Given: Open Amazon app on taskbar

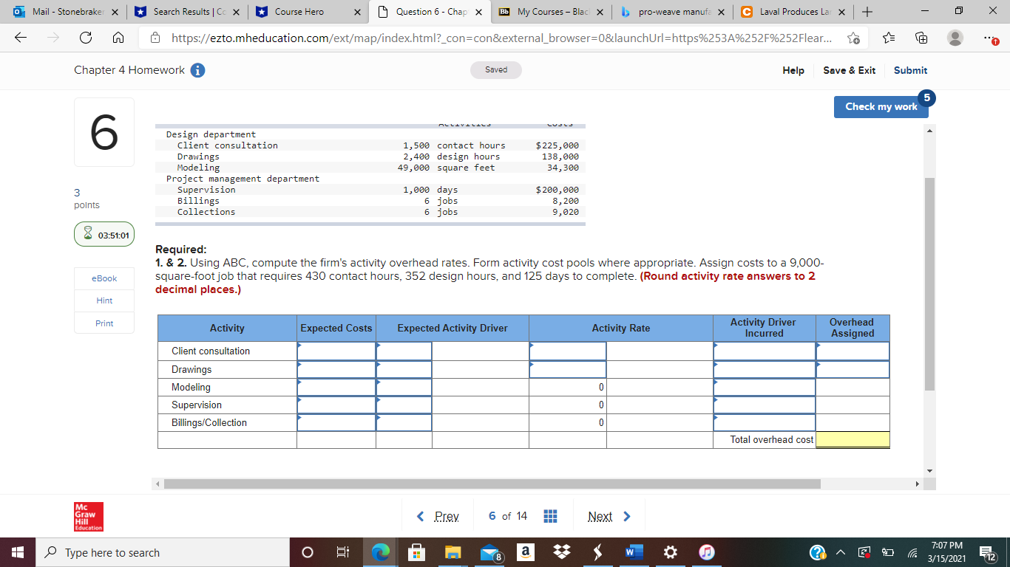Looking at the screenshot, I should pos(524,552).
